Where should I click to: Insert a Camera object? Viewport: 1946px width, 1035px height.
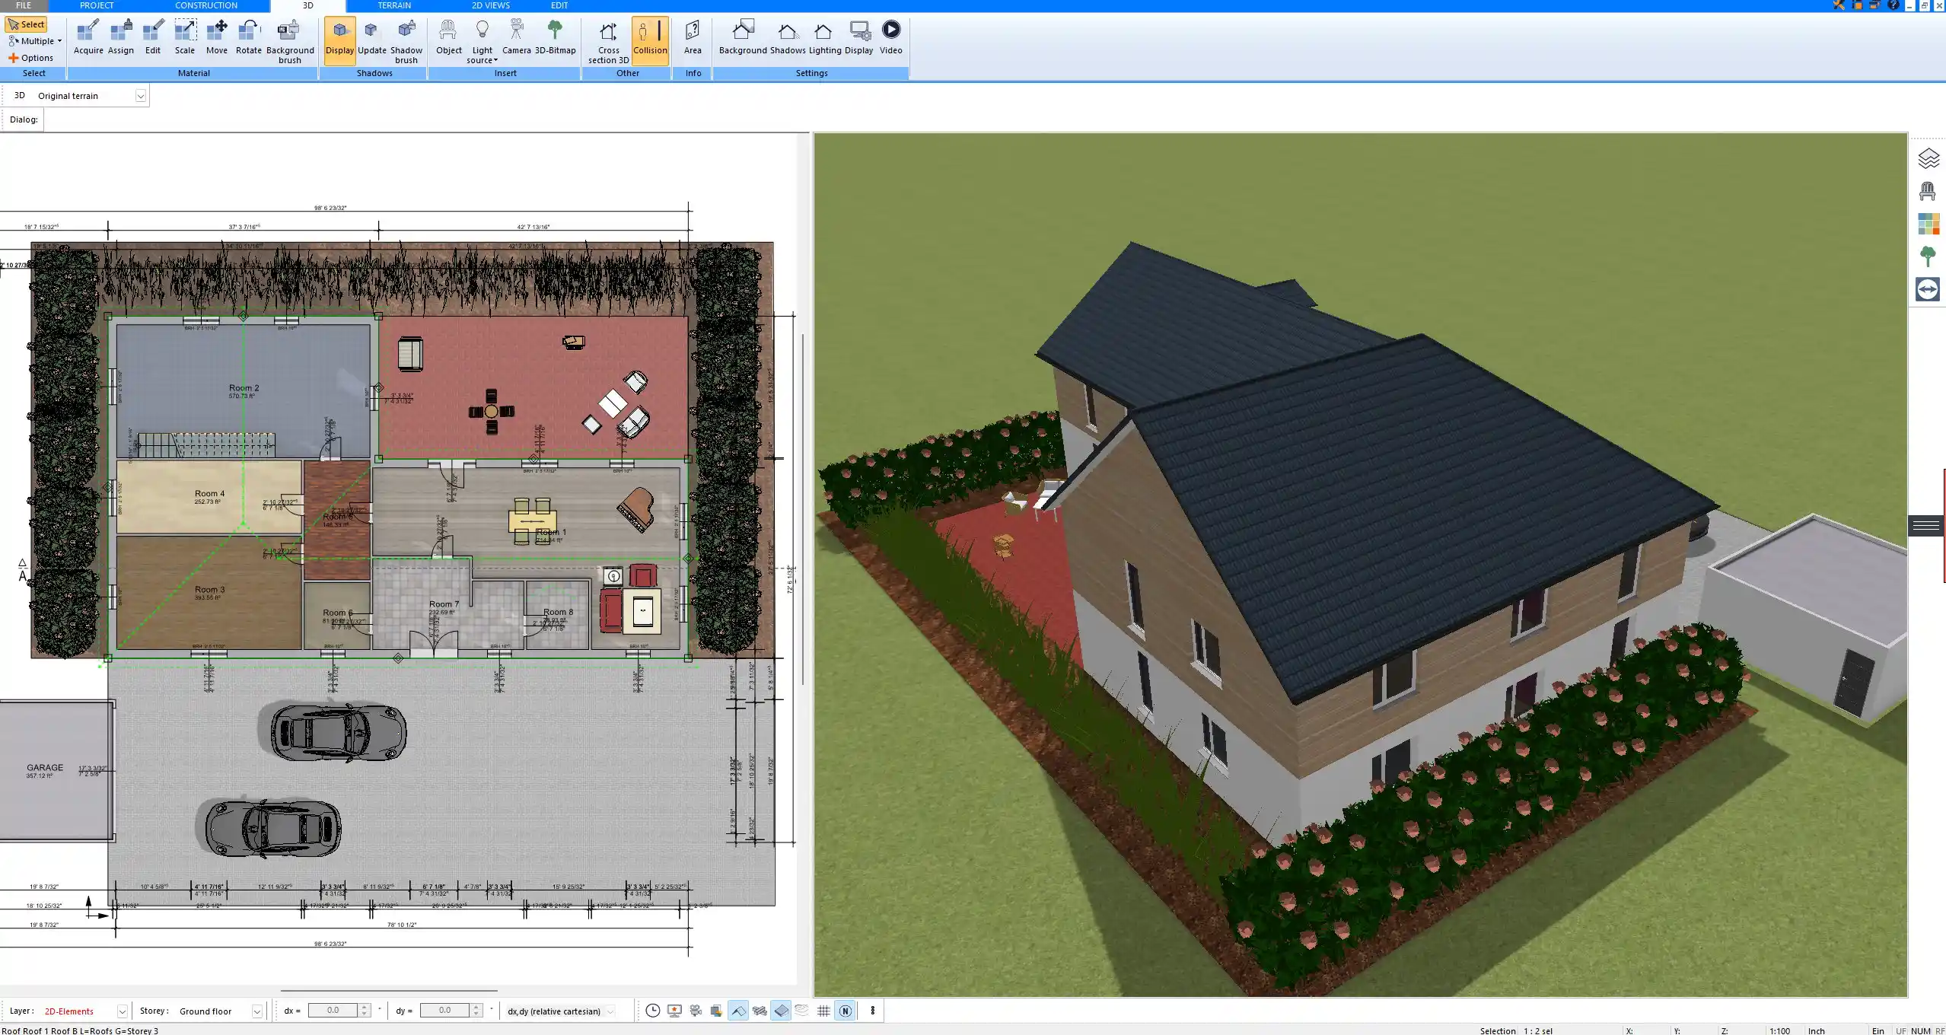click(516, 37)
